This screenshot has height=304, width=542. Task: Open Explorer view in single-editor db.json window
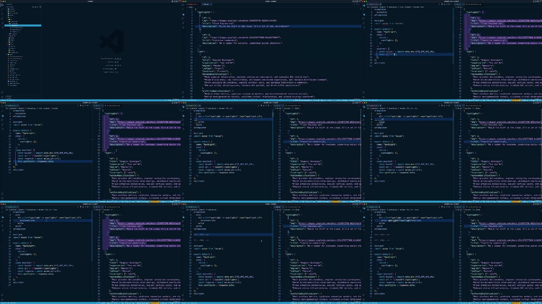(x=183, y=5)
